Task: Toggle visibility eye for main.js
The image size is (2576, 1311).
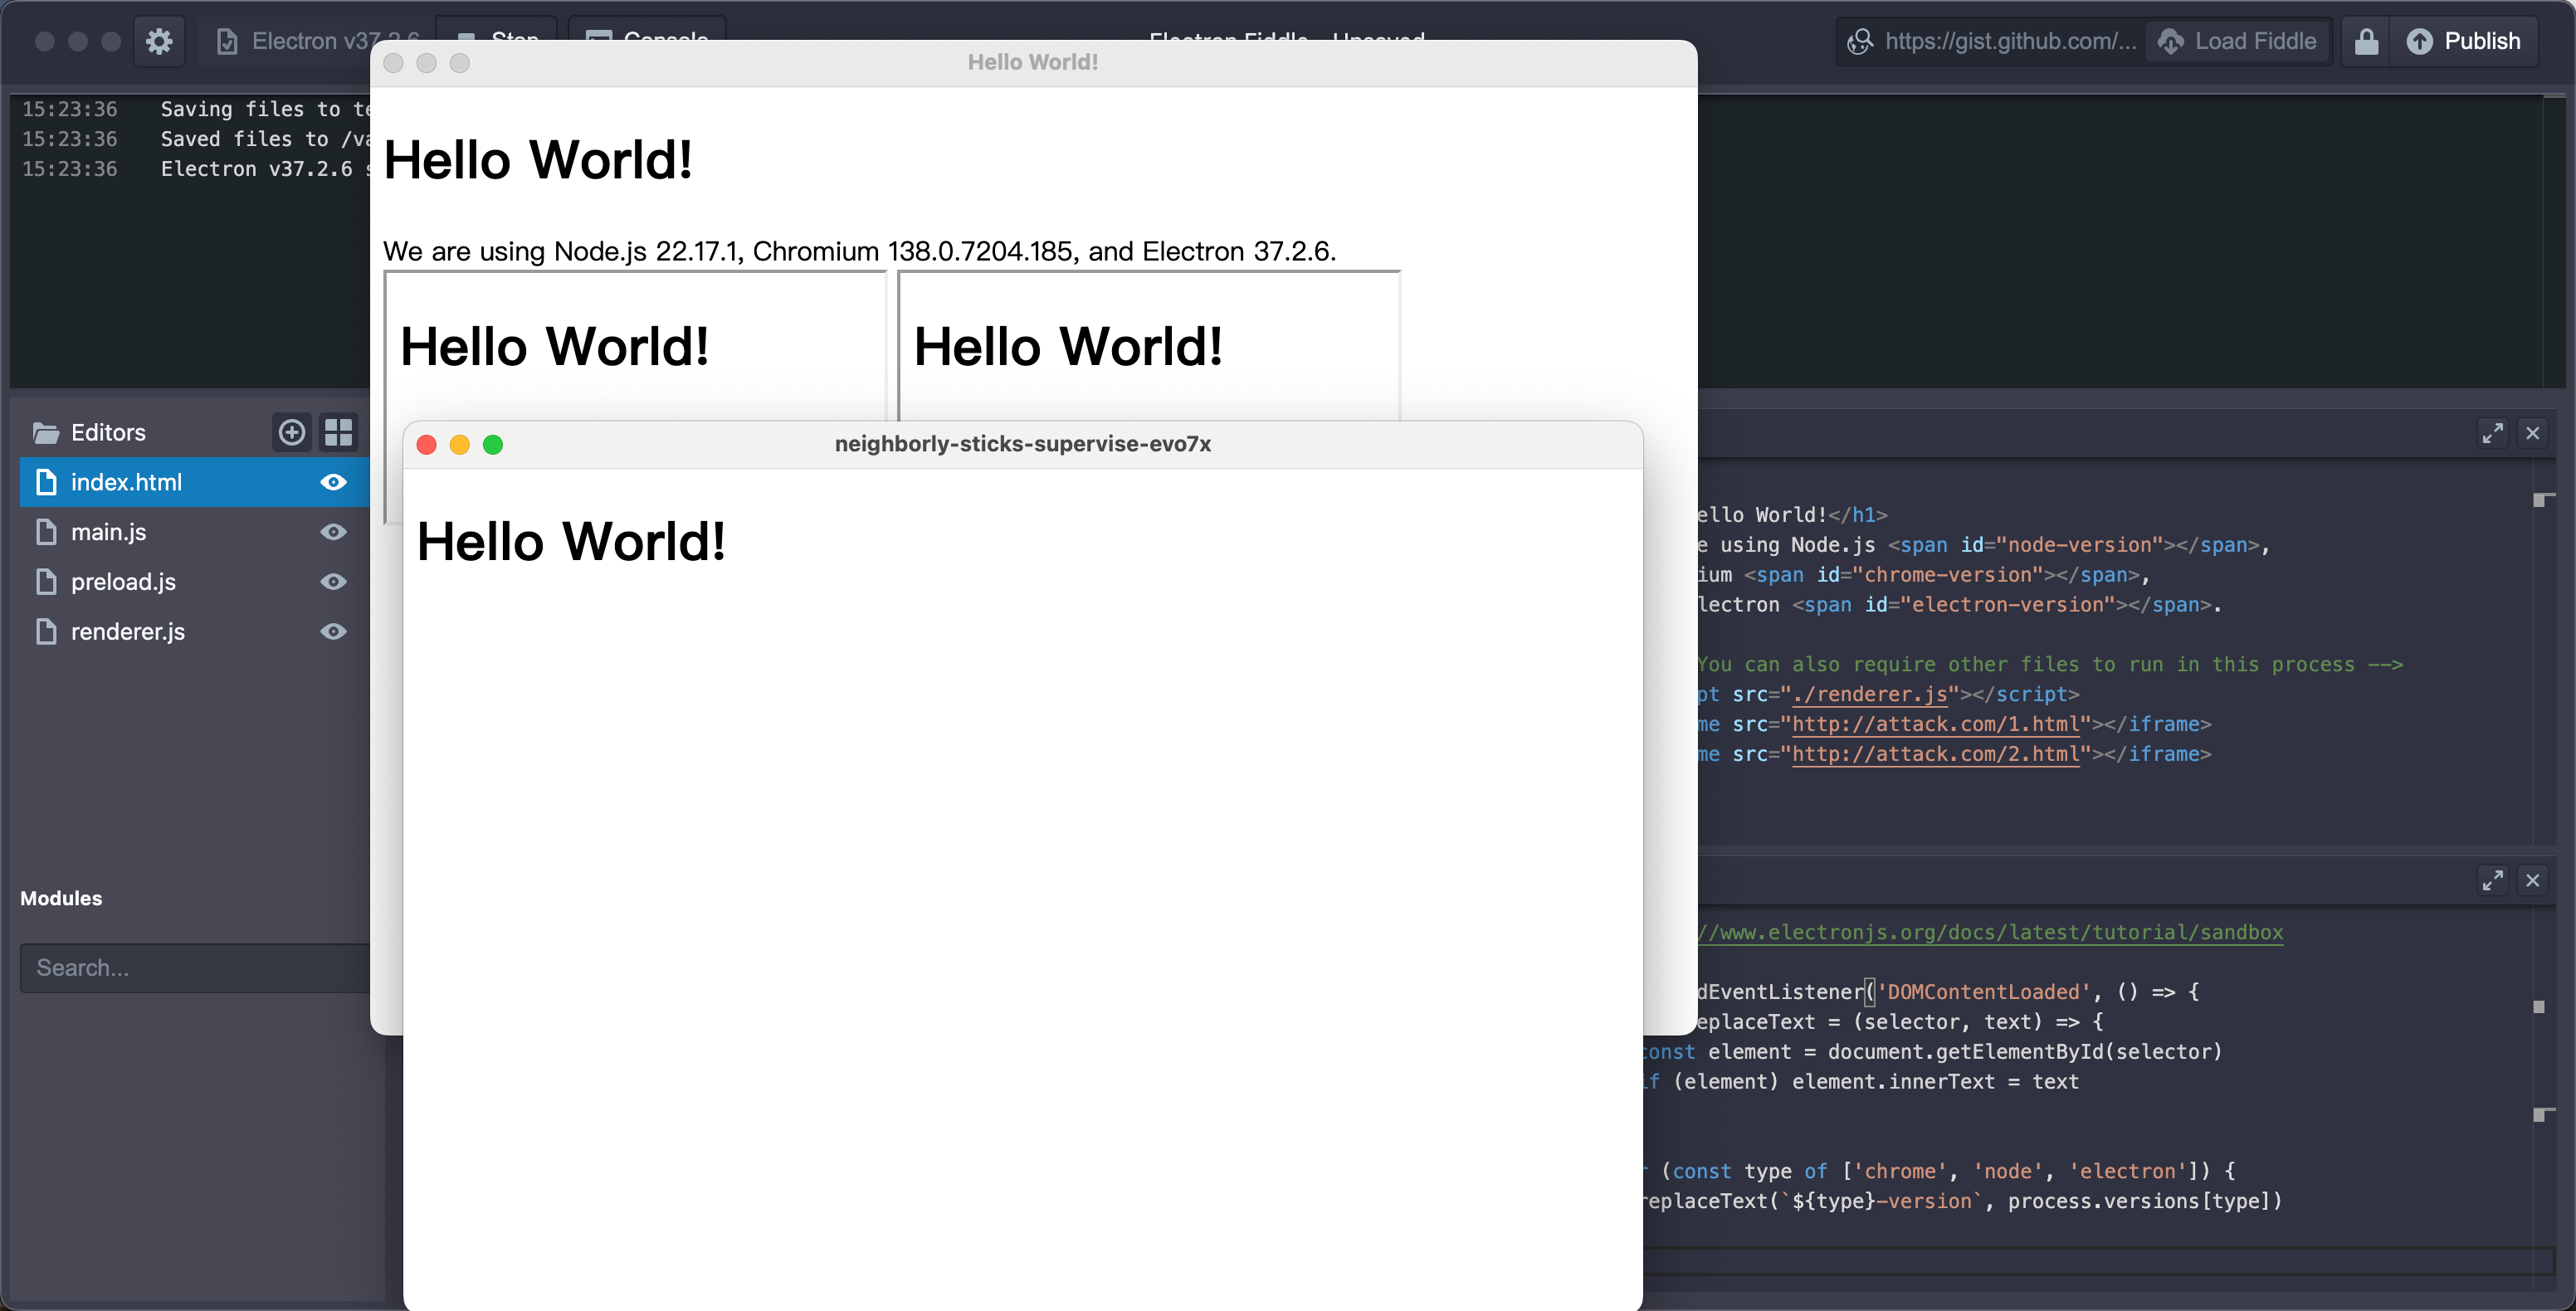Action: point(333,532)
